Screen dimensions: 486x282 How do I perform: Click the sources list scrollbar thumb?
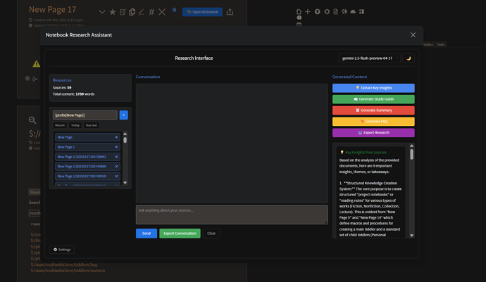tap(125, 140)
